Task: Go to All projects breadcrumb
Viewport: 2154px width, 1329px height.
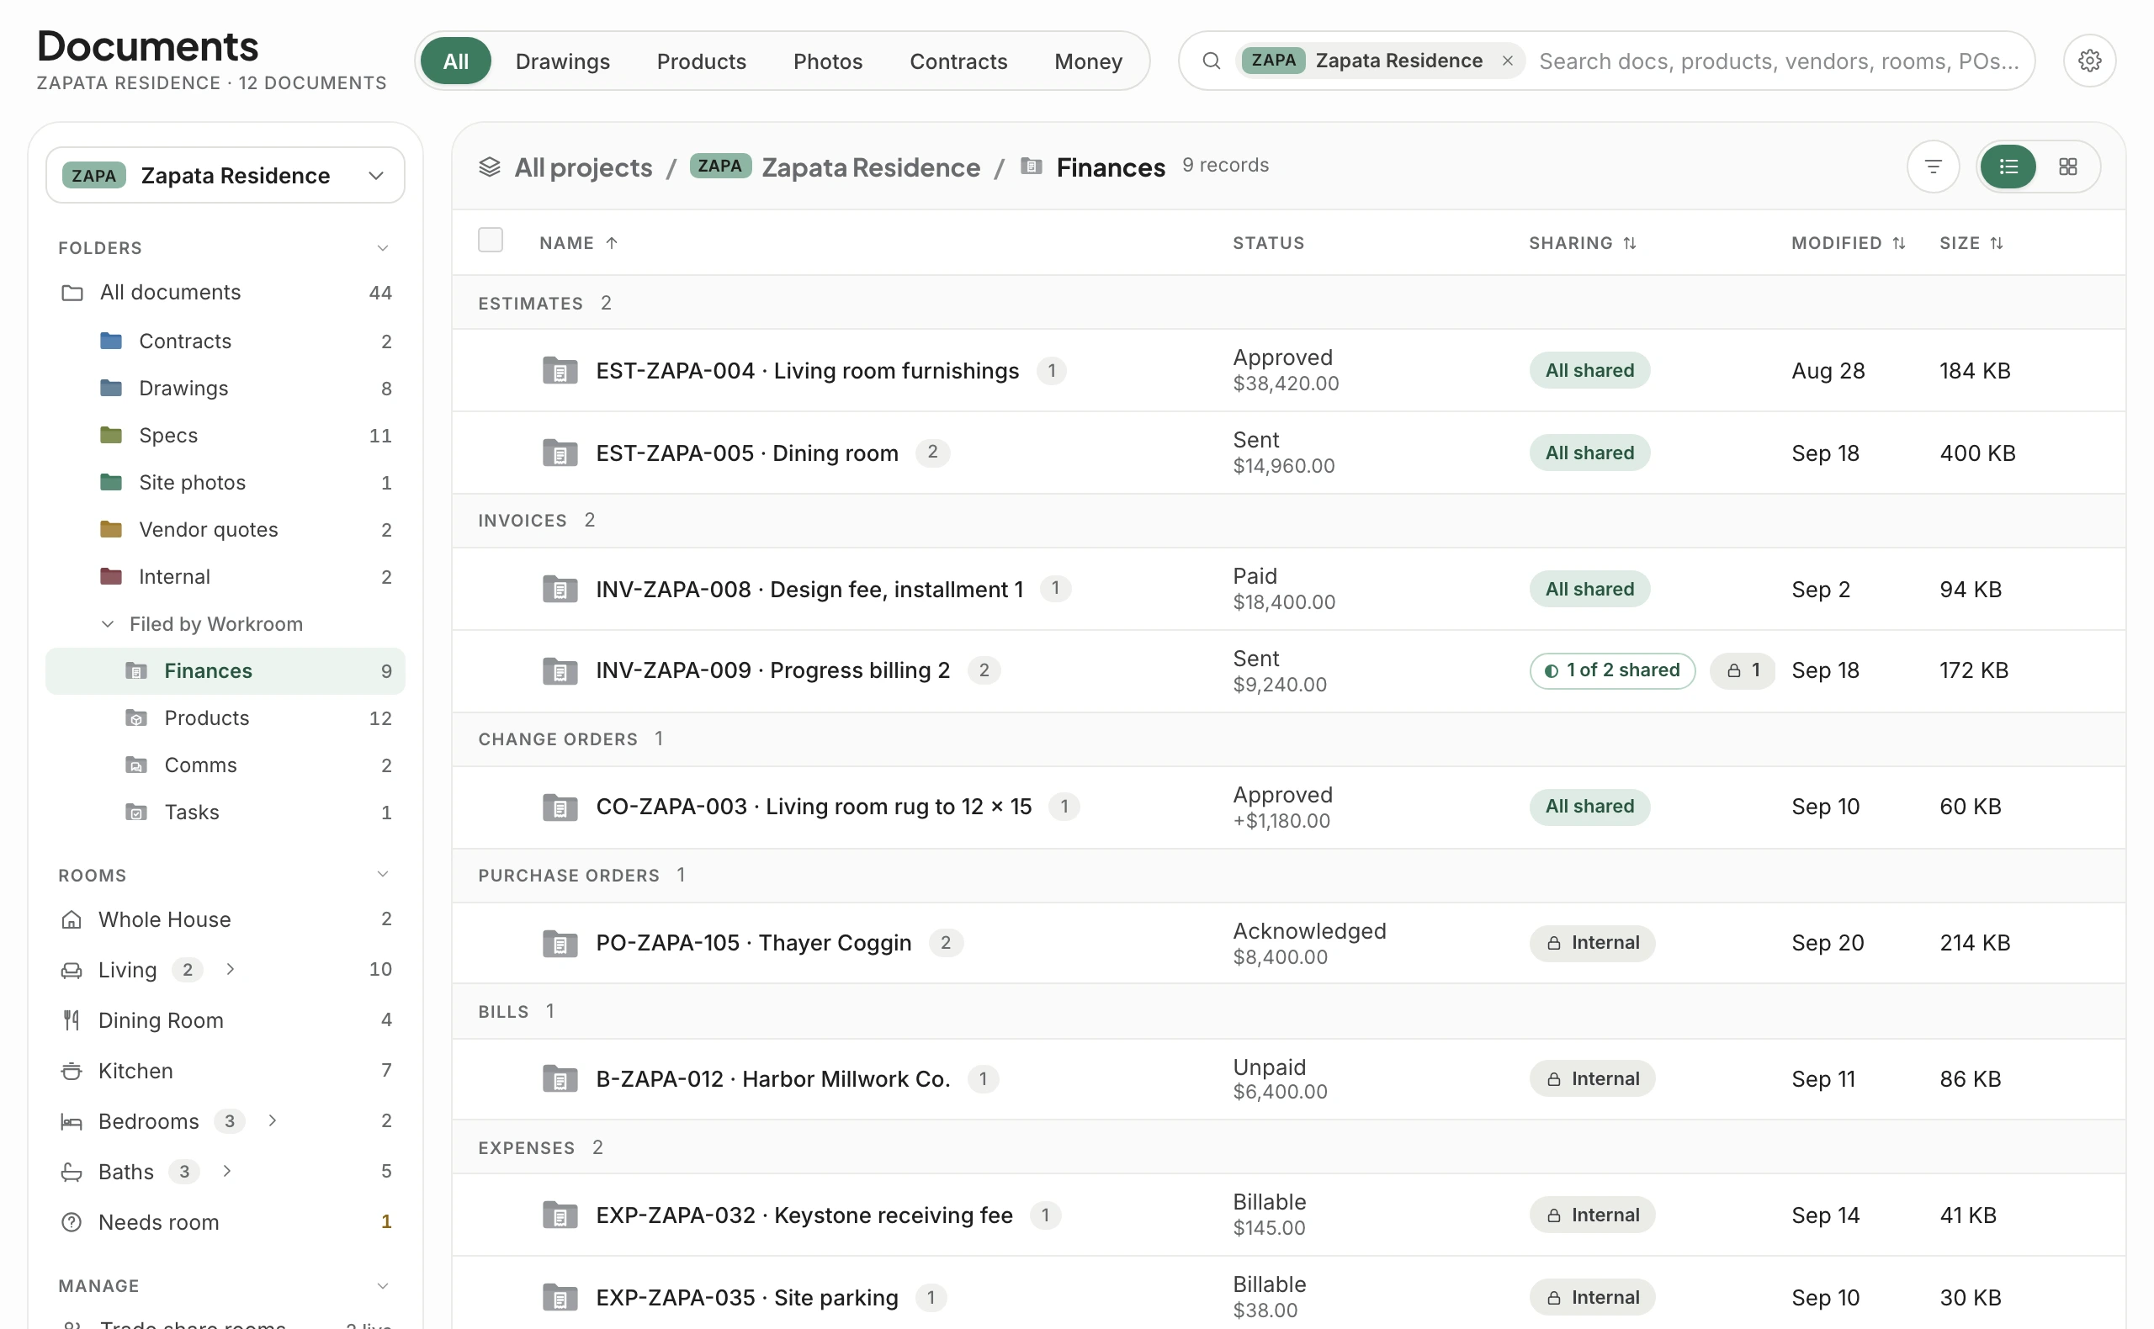Action: click(583, 167)
